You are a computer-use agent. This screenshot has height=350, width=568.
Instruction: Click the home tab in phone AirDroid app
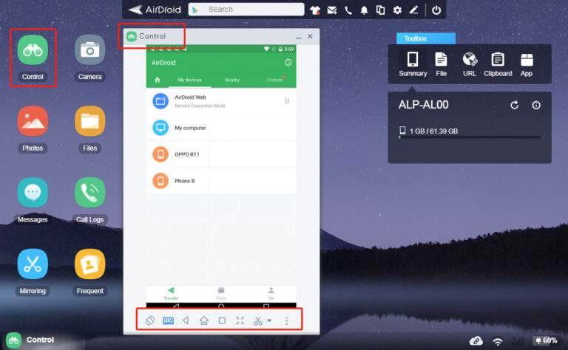[158, 80]
